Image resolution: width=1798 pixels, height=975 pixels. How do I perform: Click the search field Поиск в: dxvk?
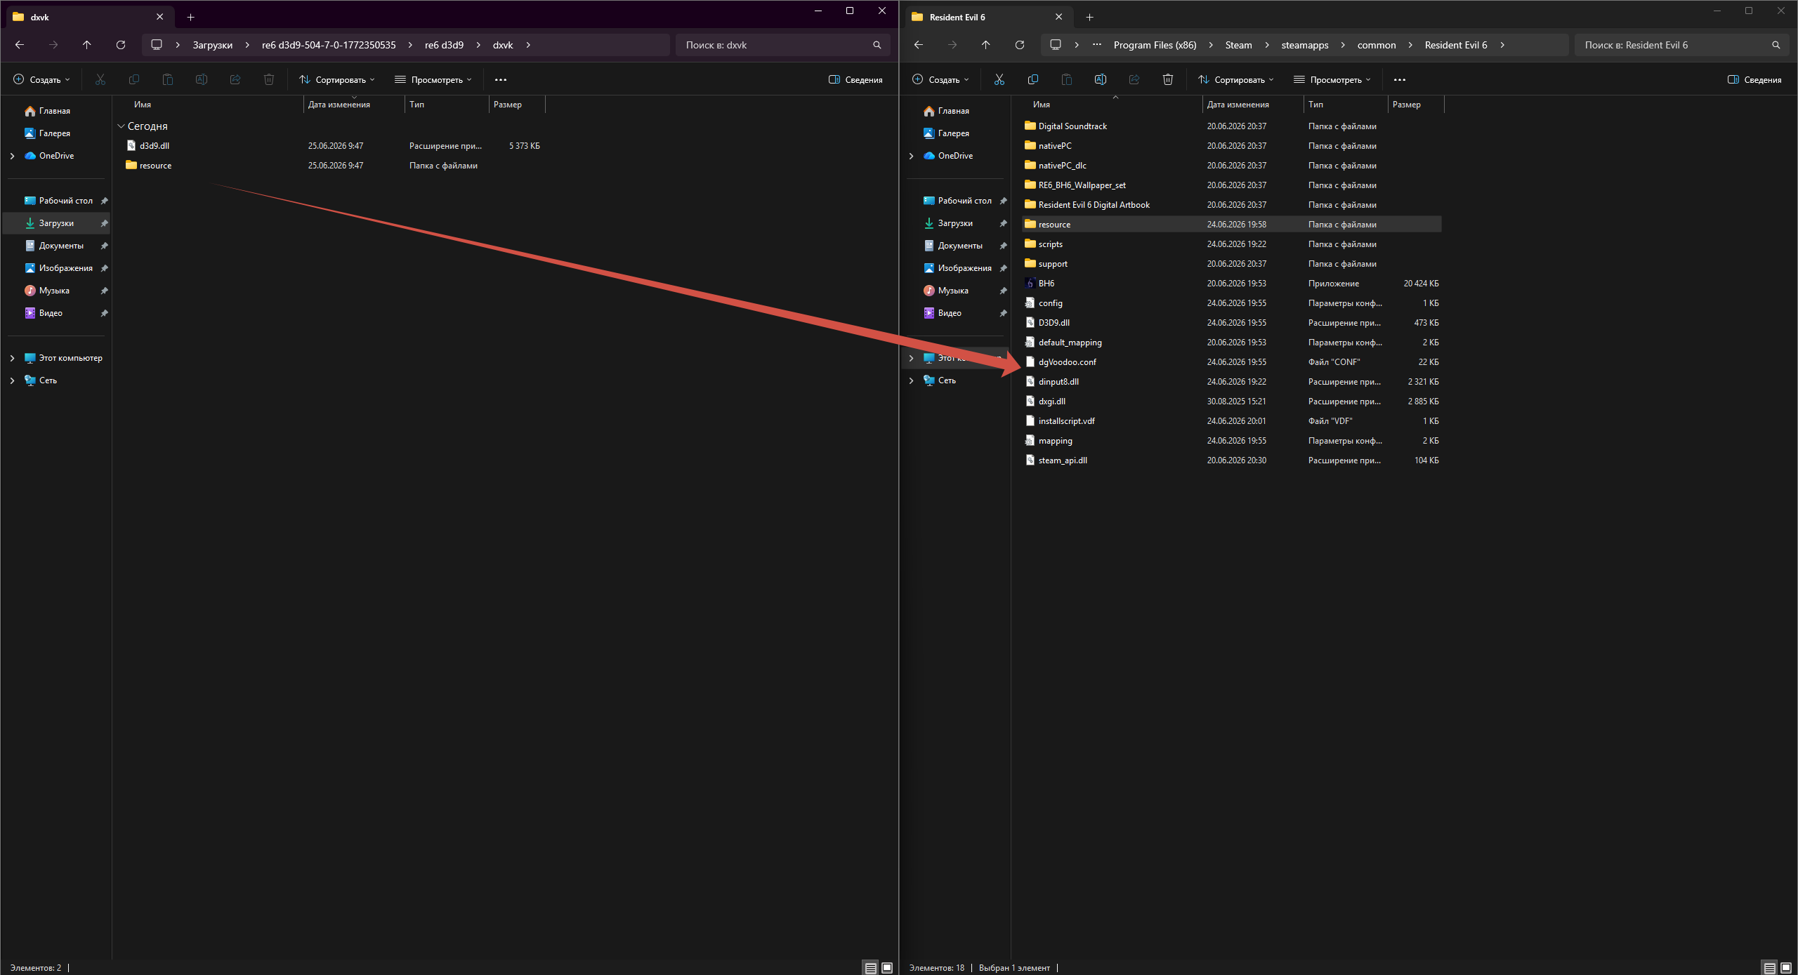(776, 45)
